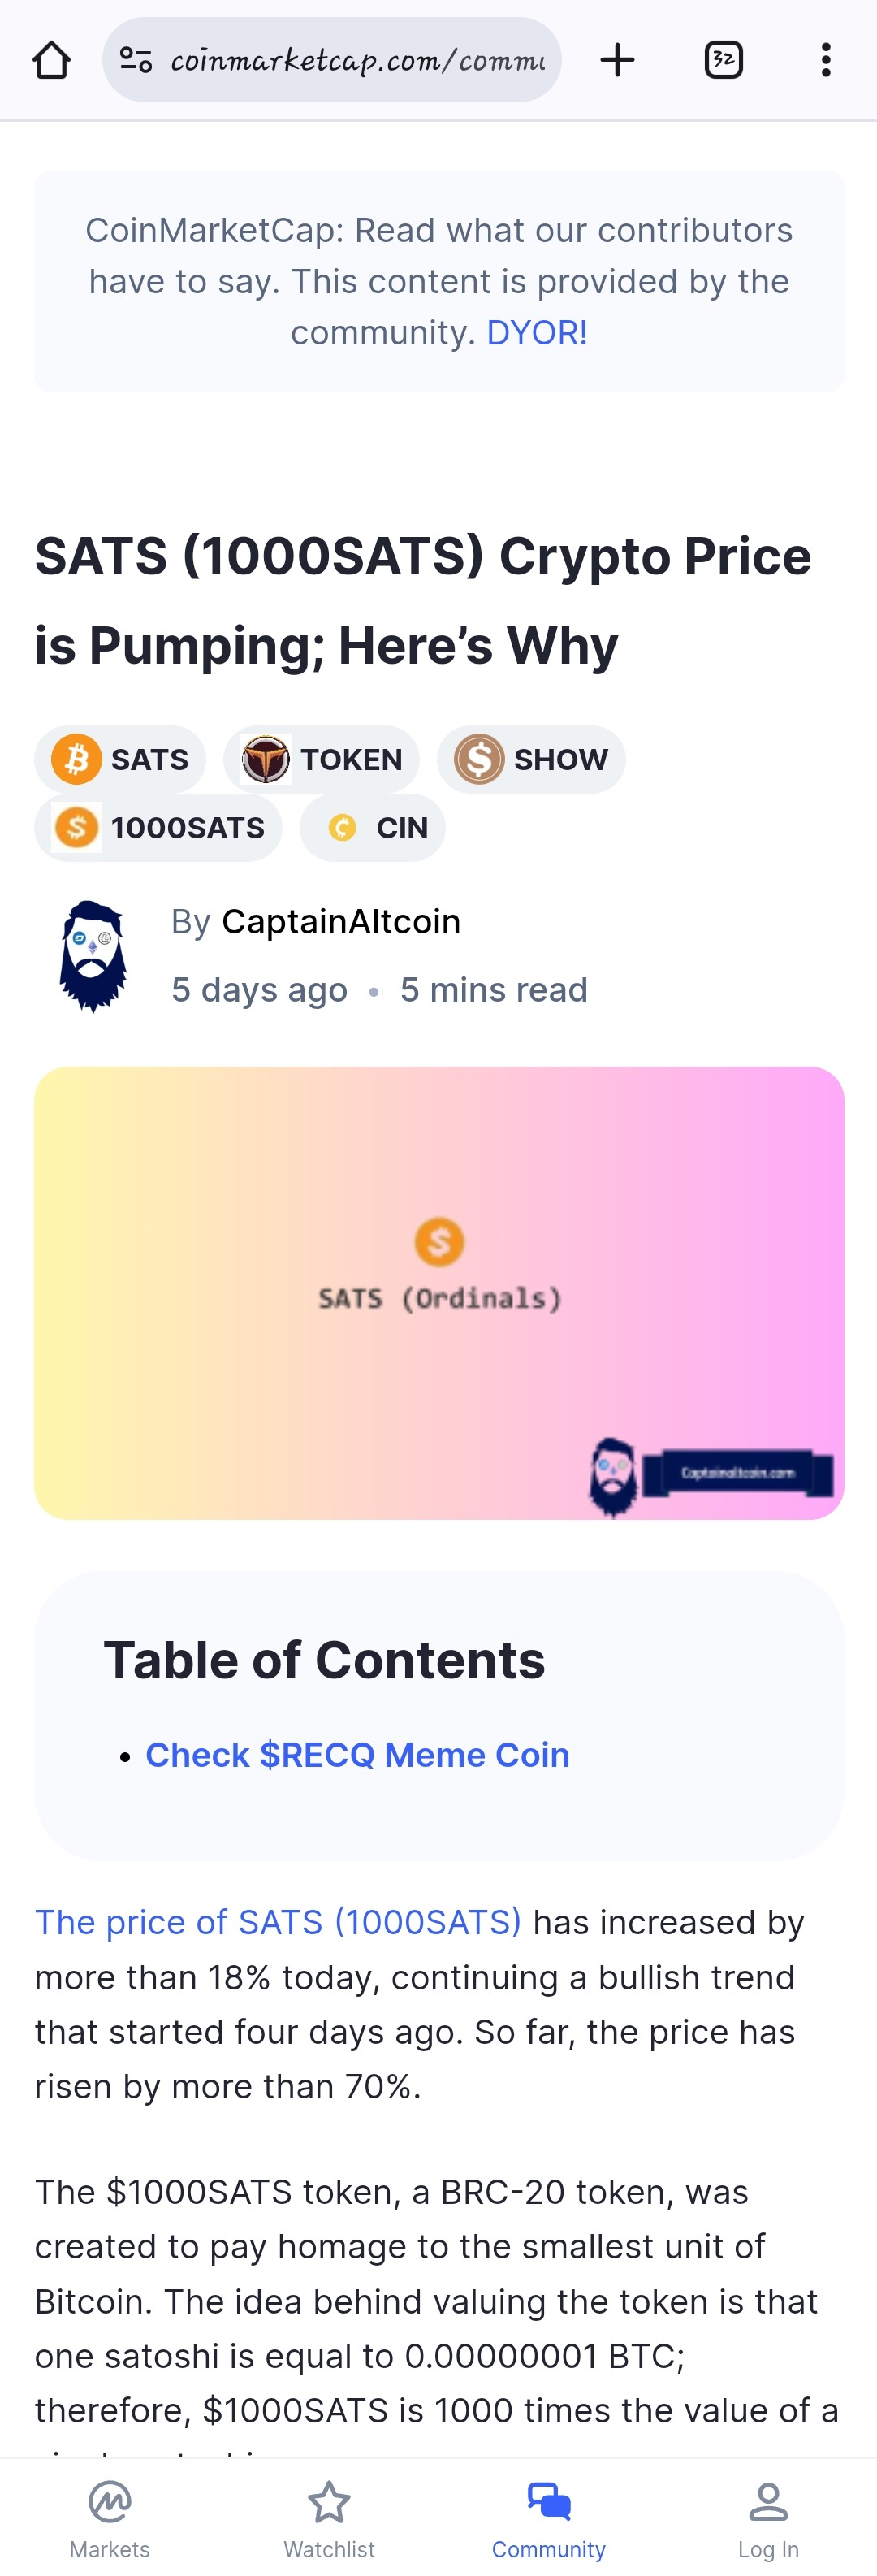The width and height of the screenshot is (877, 2576).
Task: Tap the browser home icon
Action: (x=51, y=60)
